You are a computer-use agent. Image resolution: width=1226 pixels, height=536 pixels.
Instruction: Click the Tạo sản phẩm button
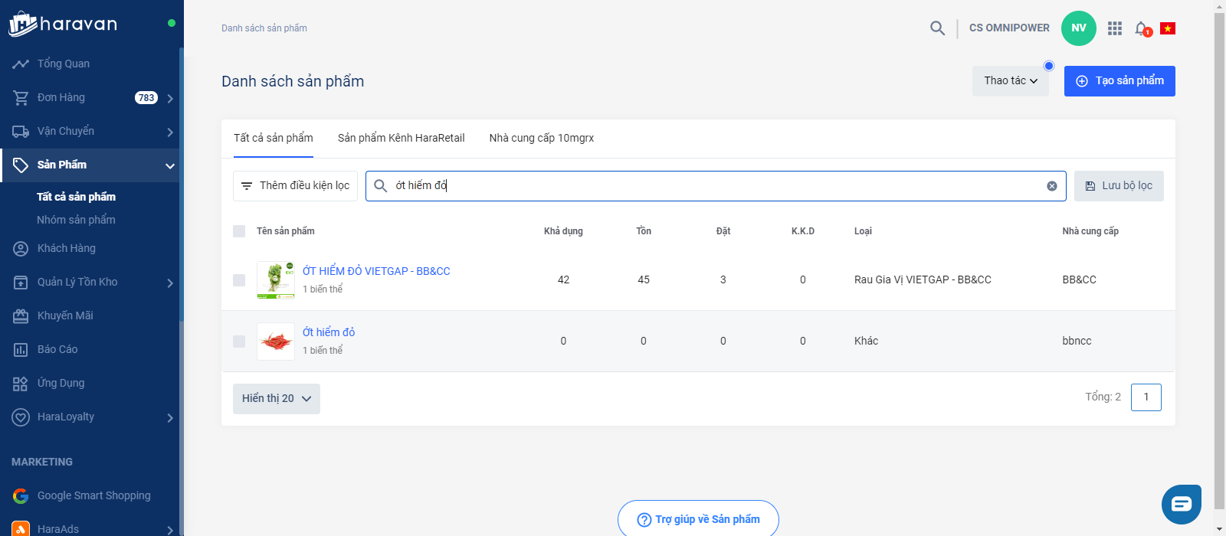click(1119, 81)
